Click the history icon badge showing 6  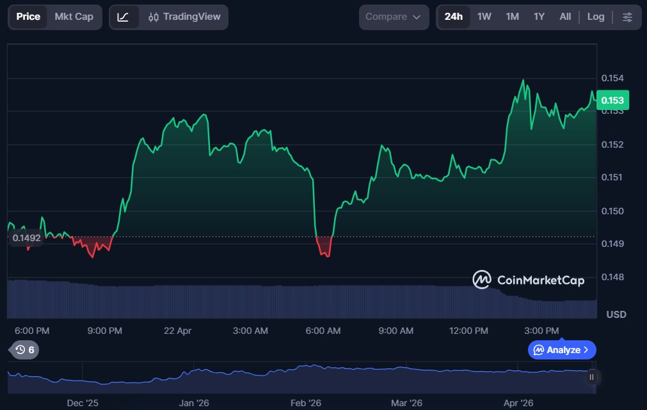click(25, 350)
